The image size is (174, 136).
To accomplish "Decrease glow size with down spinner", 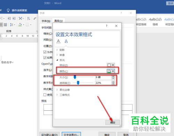I will (x=113, y=78).
